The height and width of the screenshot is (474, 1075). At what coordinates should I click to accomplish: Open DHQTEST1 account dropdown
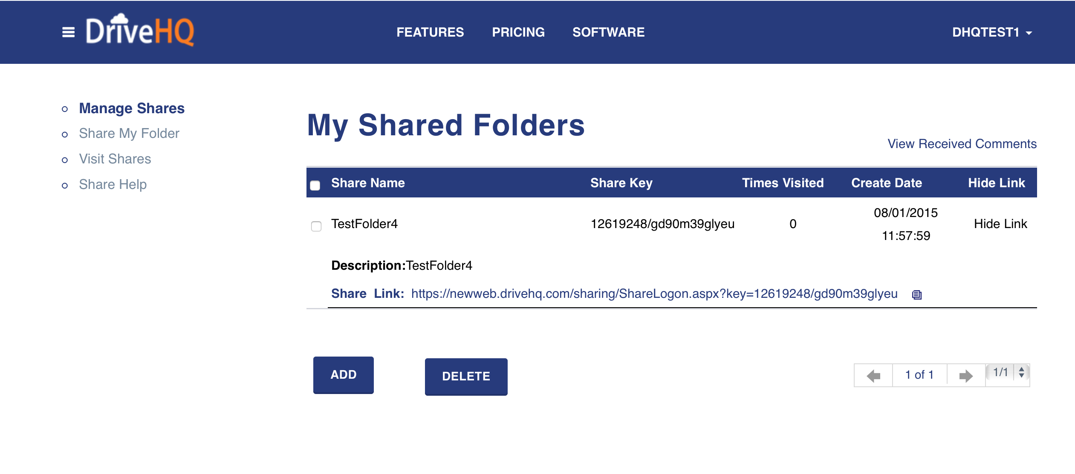(x=991, y=32)
